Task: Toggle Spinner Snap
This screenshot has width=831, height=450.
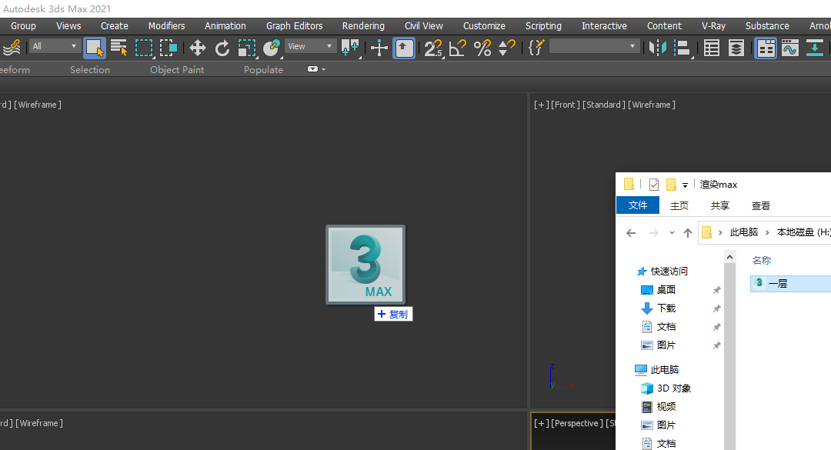Action: coord(507,48)
